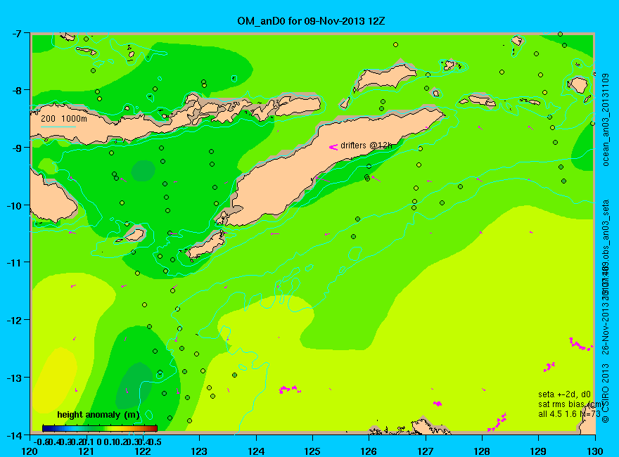Click longitude tick label '123'

click(x=199, y=451)
